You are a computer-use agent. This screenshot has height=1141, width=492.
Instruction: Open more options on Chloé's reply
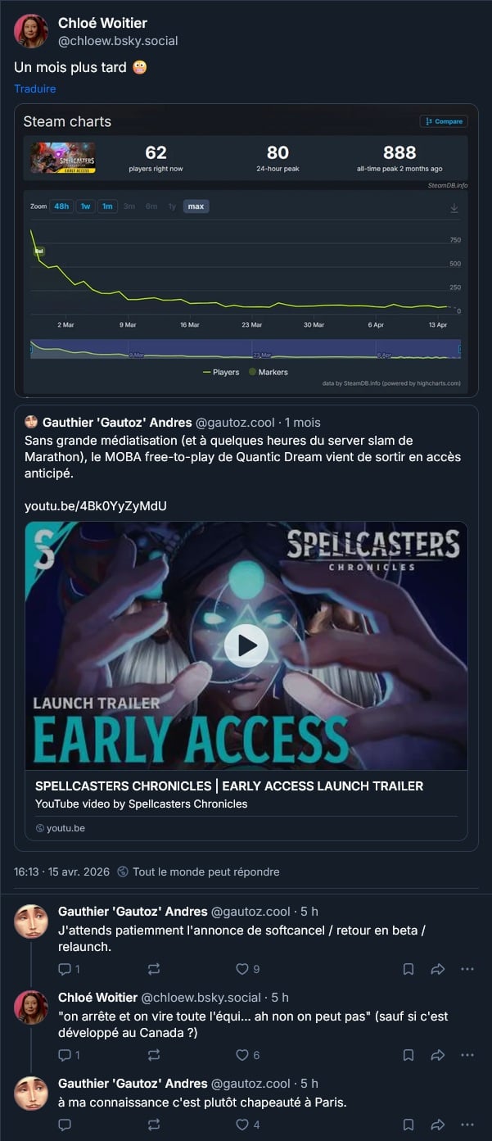click(x=467, y=1055)
